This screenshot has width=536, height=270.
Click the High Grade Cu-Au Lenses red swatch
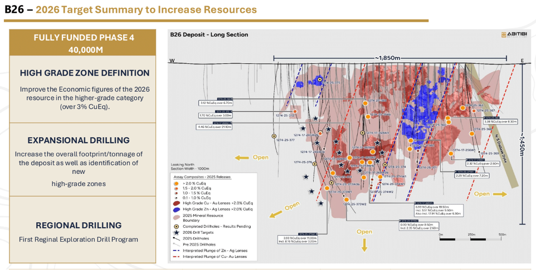click(177, 204)
